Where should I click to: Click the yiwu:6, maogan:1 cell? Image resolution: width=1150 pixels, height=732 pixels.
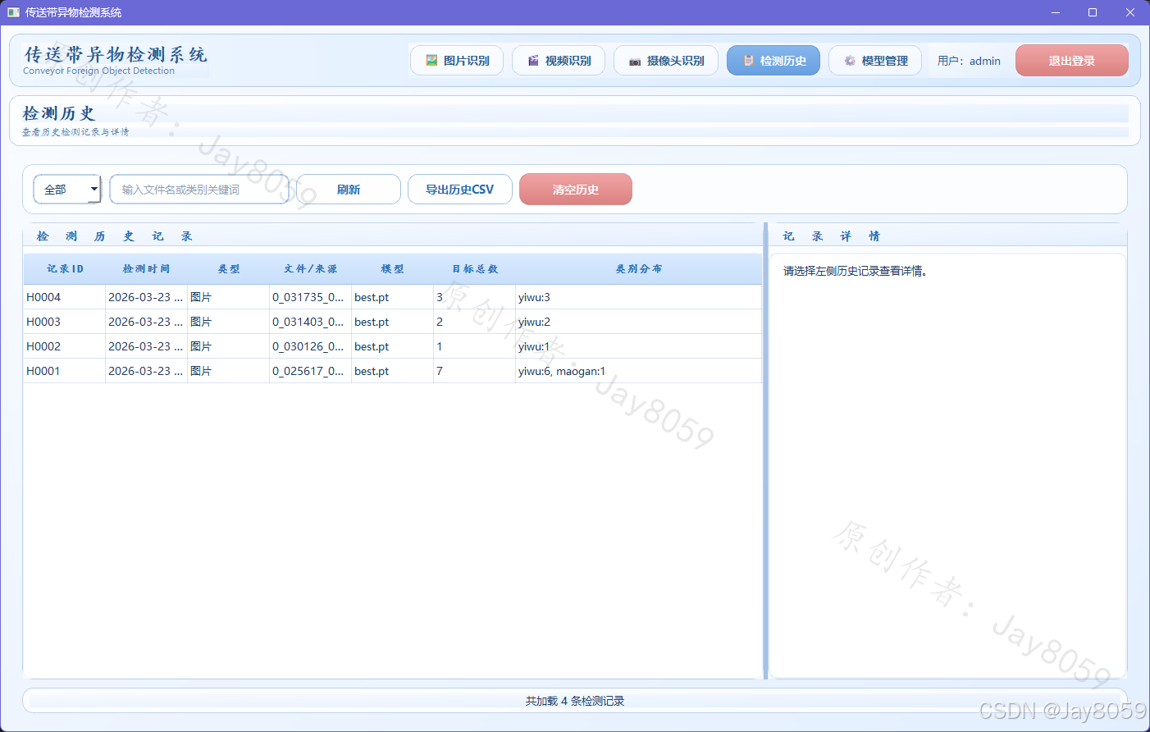click(639, 371)
